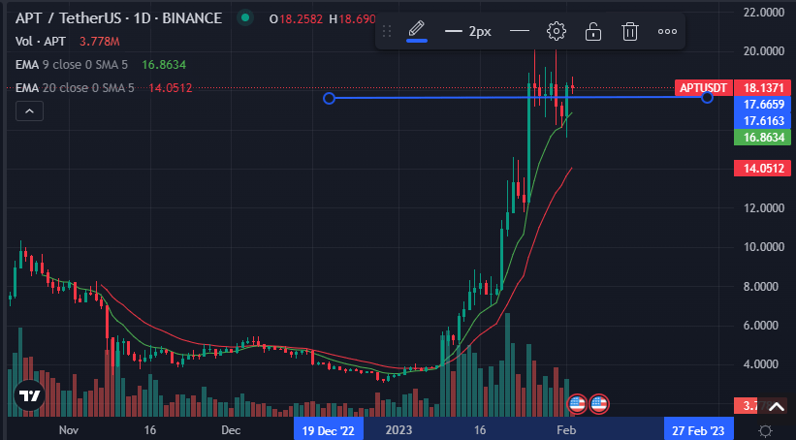Viewport: 796px width, 440px height.
Task: Click the blue line's left endpoint handle
Action: point(329,98)
